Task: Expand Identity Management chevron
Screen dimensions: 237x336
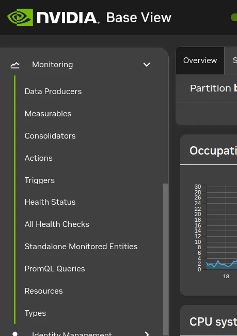Action: 147,333
